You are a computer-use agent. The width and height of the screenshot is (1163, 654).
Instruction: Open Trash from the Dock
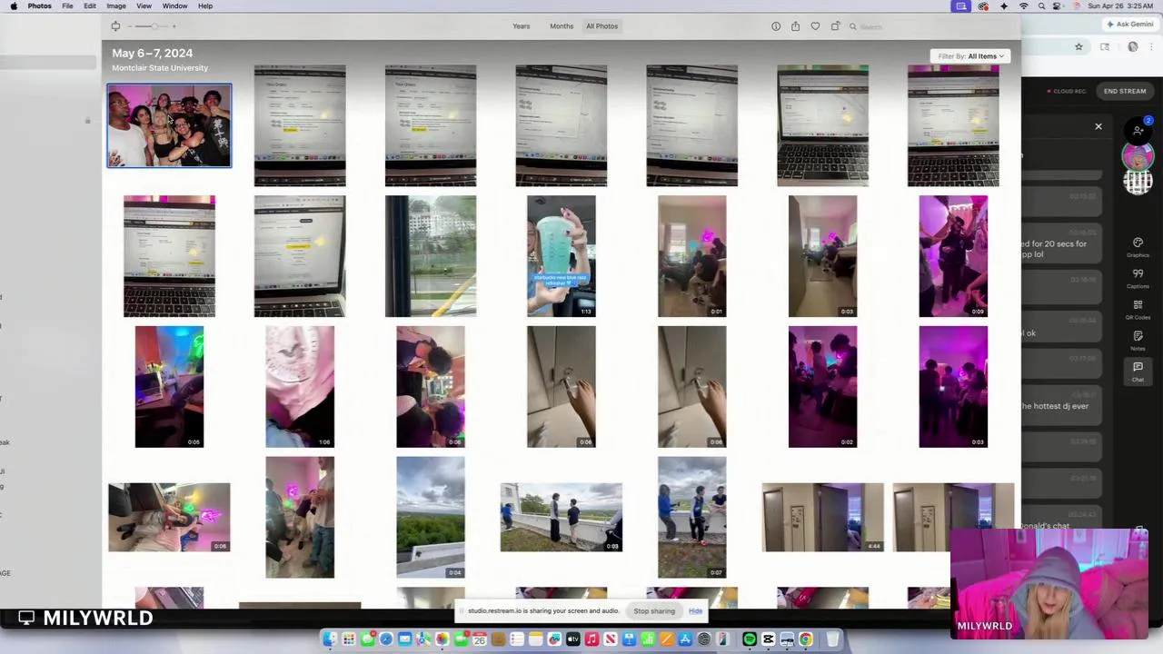click(x=832, y=639)
